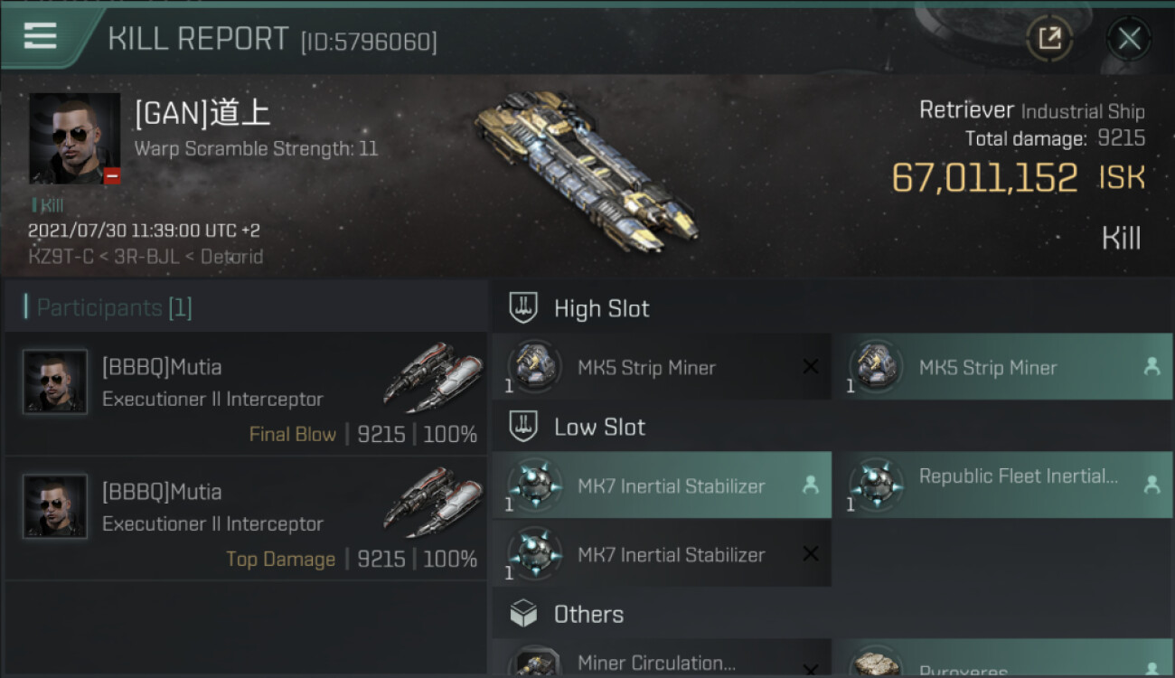Image resolution: width=1175 pixels, height=678 pixels.
Task: Click the High Slot section icon
Action: point(523,308)
